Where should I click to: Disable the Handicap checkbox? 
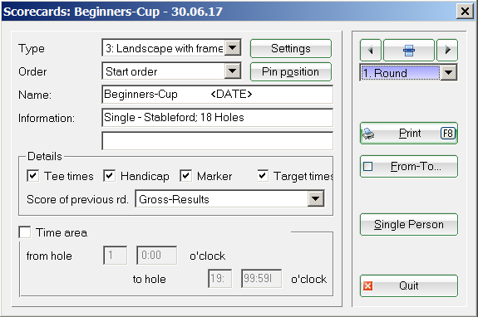click(109, 176)
